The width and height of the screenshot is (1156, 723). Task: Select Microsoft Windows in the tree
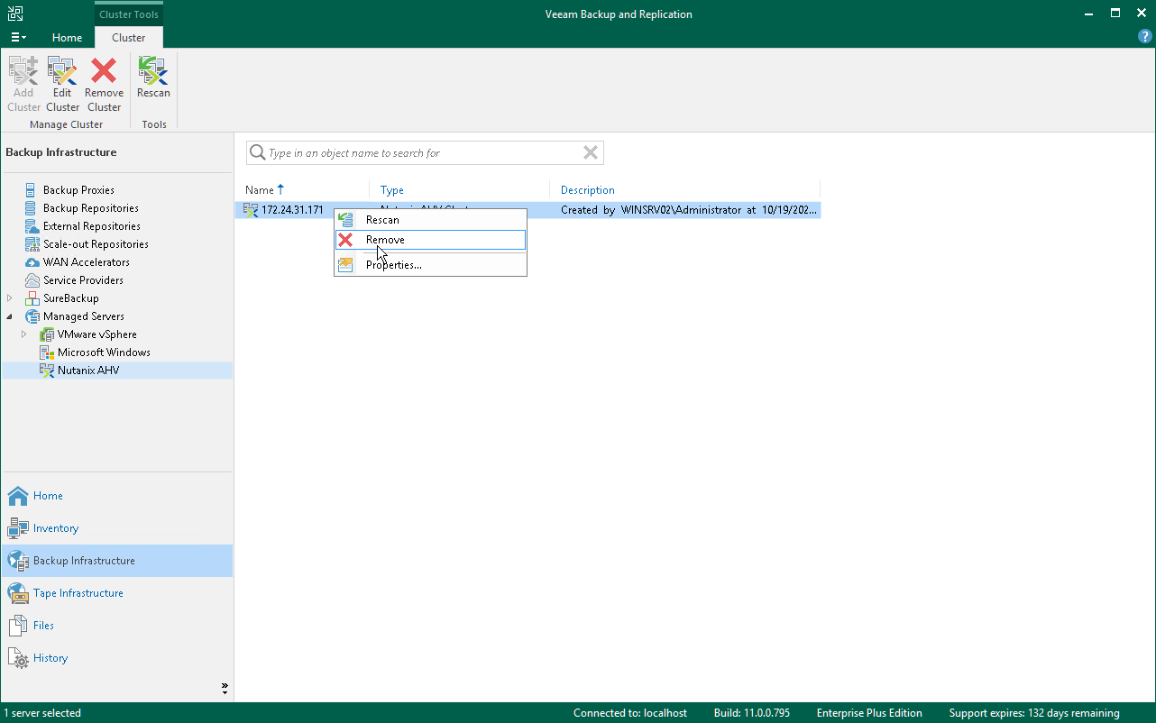tap(104, 352)
